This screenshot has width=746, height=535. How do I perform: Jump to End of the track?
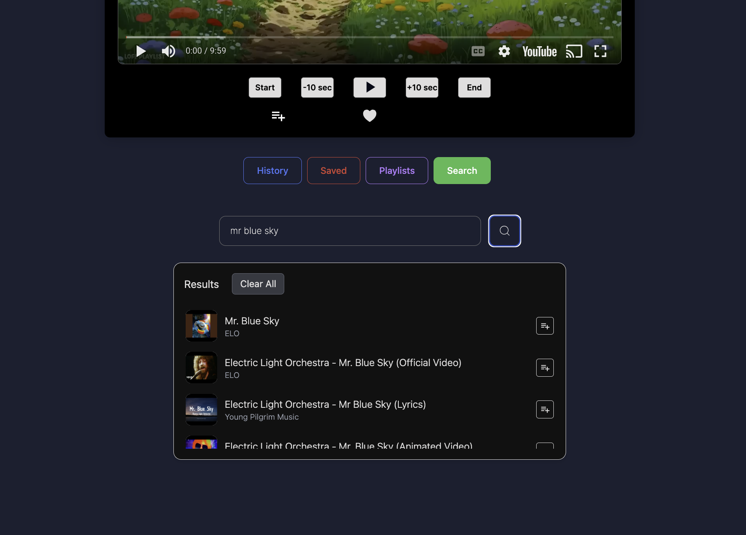tap(474, 88)
